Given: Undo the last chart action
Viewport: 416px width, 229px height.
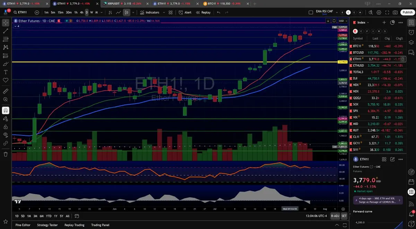Looking at the screenshot, I should (218, 12).
